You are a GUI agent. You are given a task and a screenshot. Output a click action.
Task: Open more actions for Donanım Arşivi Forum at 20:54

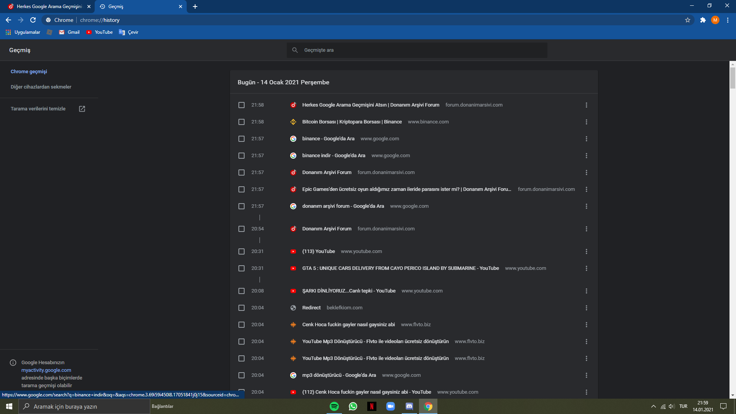(586, 229)
